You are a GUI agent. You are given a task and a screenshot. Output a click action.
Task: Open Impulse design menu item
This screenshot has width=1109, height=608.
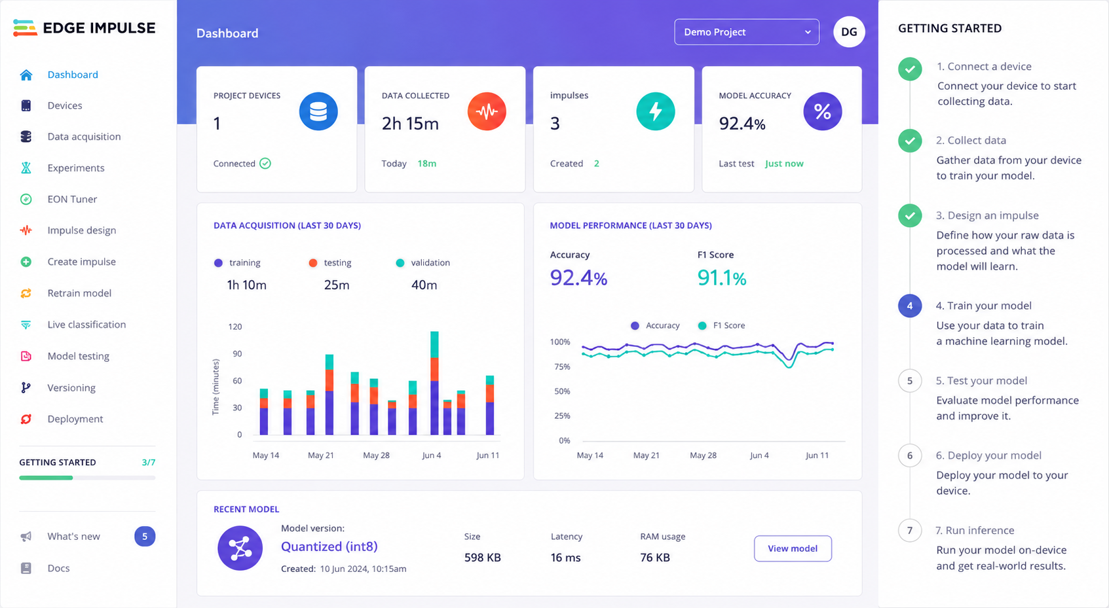point(82,230)
